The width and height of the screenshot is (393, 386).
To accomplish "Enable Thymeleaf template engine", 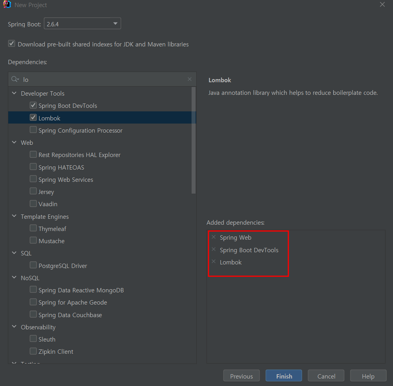I will pos(33,228).
